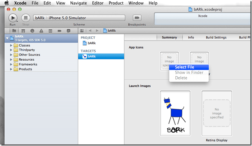This screenshot has height=146, width=252.
Task: Choose Show in Finder menu entry
Action: [189, 72]
